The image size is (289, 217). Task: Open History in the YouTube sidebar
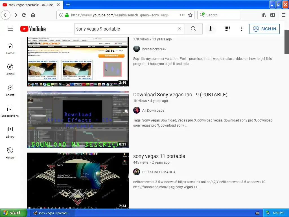(x=10, y=153)
